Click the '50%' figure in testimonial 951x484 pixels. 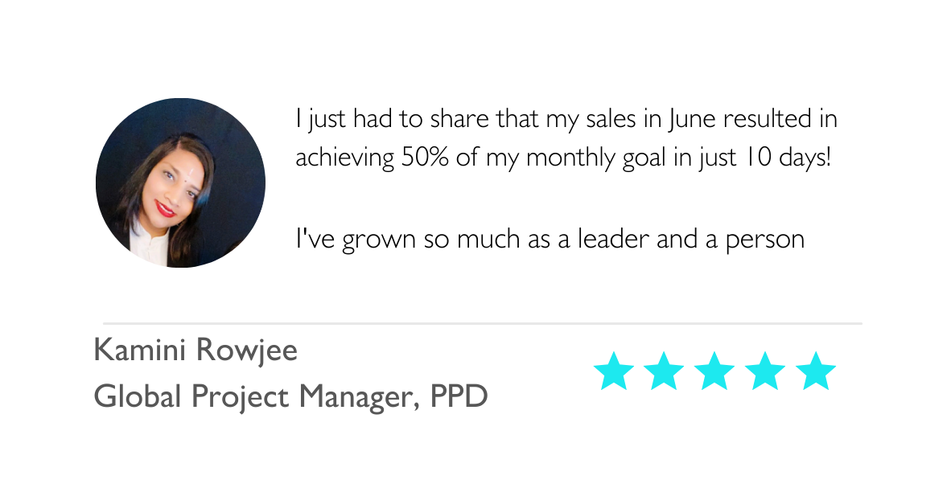425,158
